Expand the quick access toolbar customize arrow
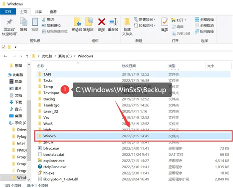Image resolution: width=233 pixels, height=188 pixels. point(15,47)
